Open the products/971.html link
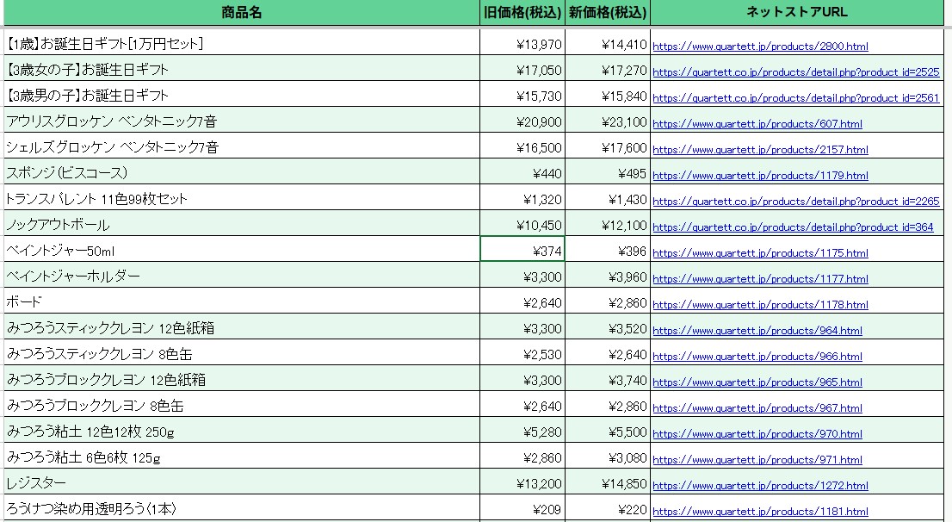This screenshot has height=522, width=952. pos(757,460)
